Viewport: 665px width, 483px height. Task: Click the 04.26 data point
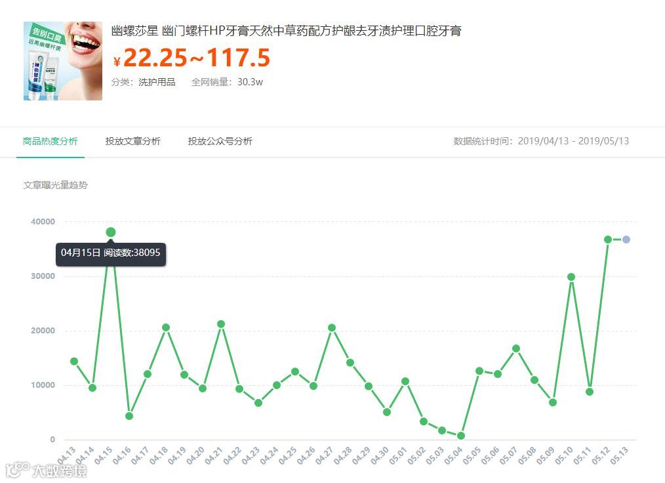313,386
